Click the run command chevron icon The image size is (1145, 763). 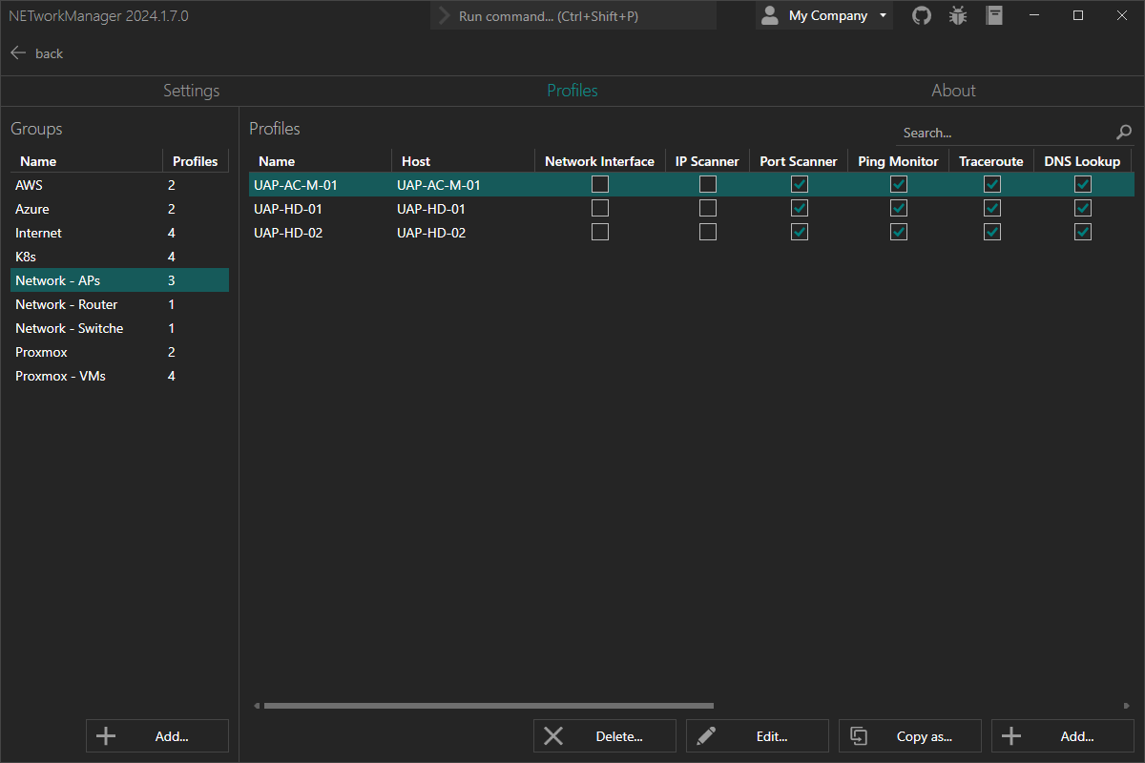coord(444,15)
